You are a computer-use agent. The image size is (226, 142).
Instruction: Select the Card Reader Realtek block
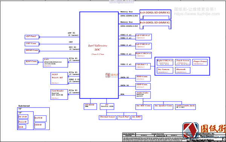click(59, 94)
